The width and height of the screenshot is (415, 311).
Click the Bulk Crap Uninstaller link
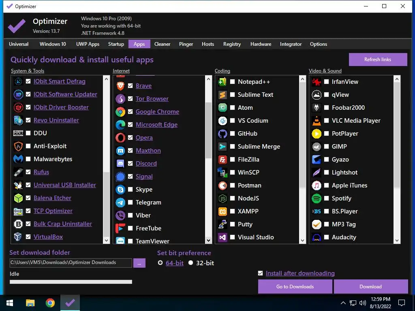click(63, 224)
